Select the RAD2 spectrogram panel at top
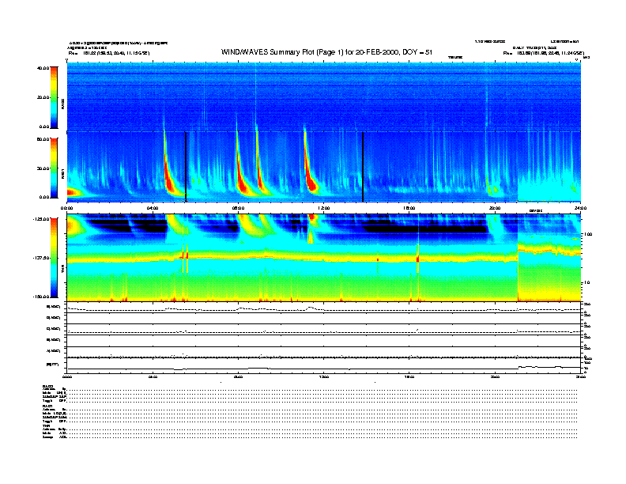 tap(324, 95)
